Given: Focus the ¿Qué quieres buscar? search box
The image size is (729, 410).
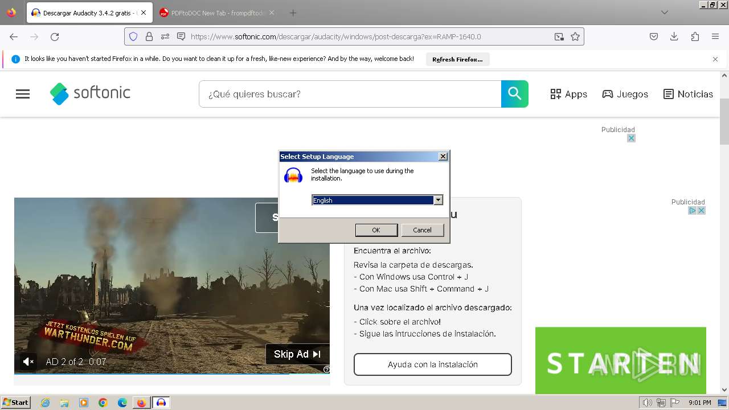Looking at the screenshot, I should click(350, 94).
